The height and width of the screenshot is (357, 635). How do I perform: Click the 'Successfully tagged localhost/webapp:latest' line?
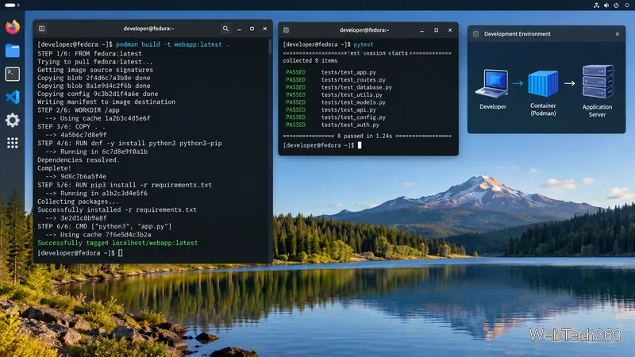click(117, 243)
